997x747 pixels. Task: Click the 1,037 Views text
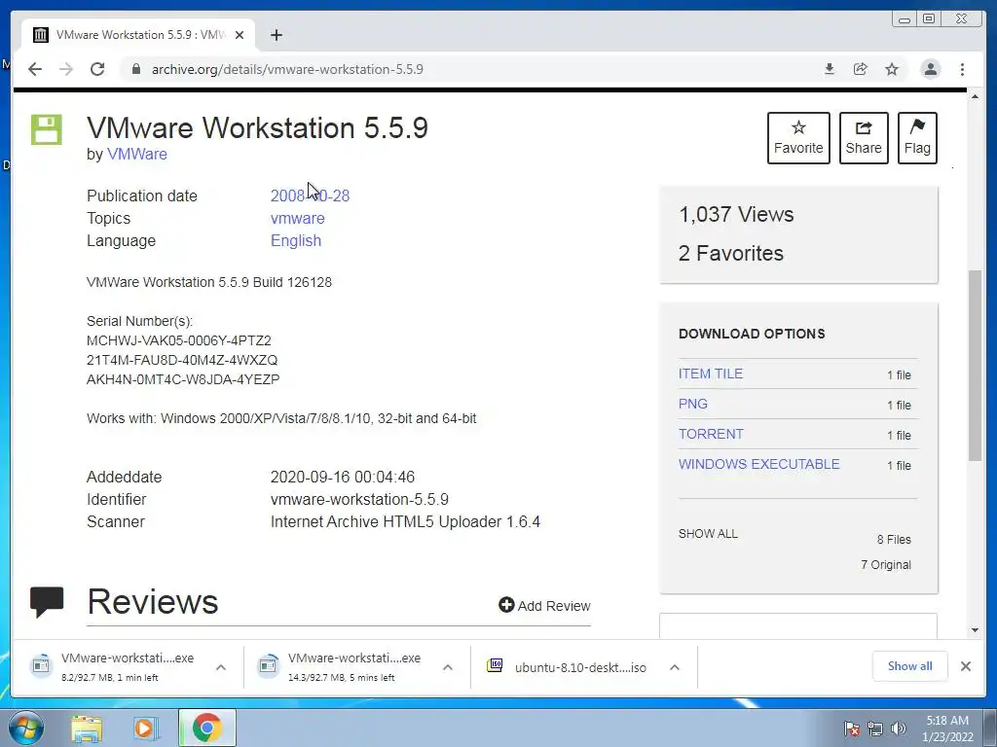[736, 214]
